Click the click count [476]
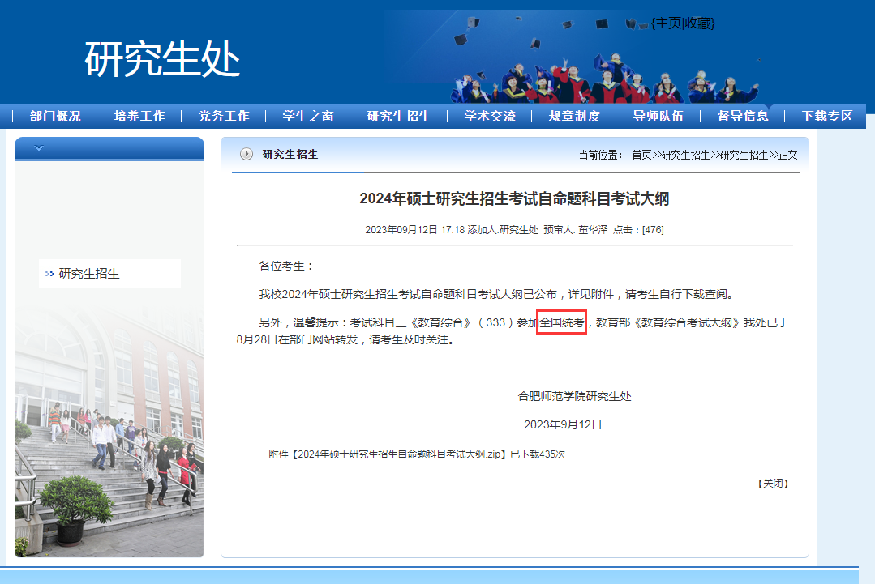This screenshot has width=875, height=584. 653,229
